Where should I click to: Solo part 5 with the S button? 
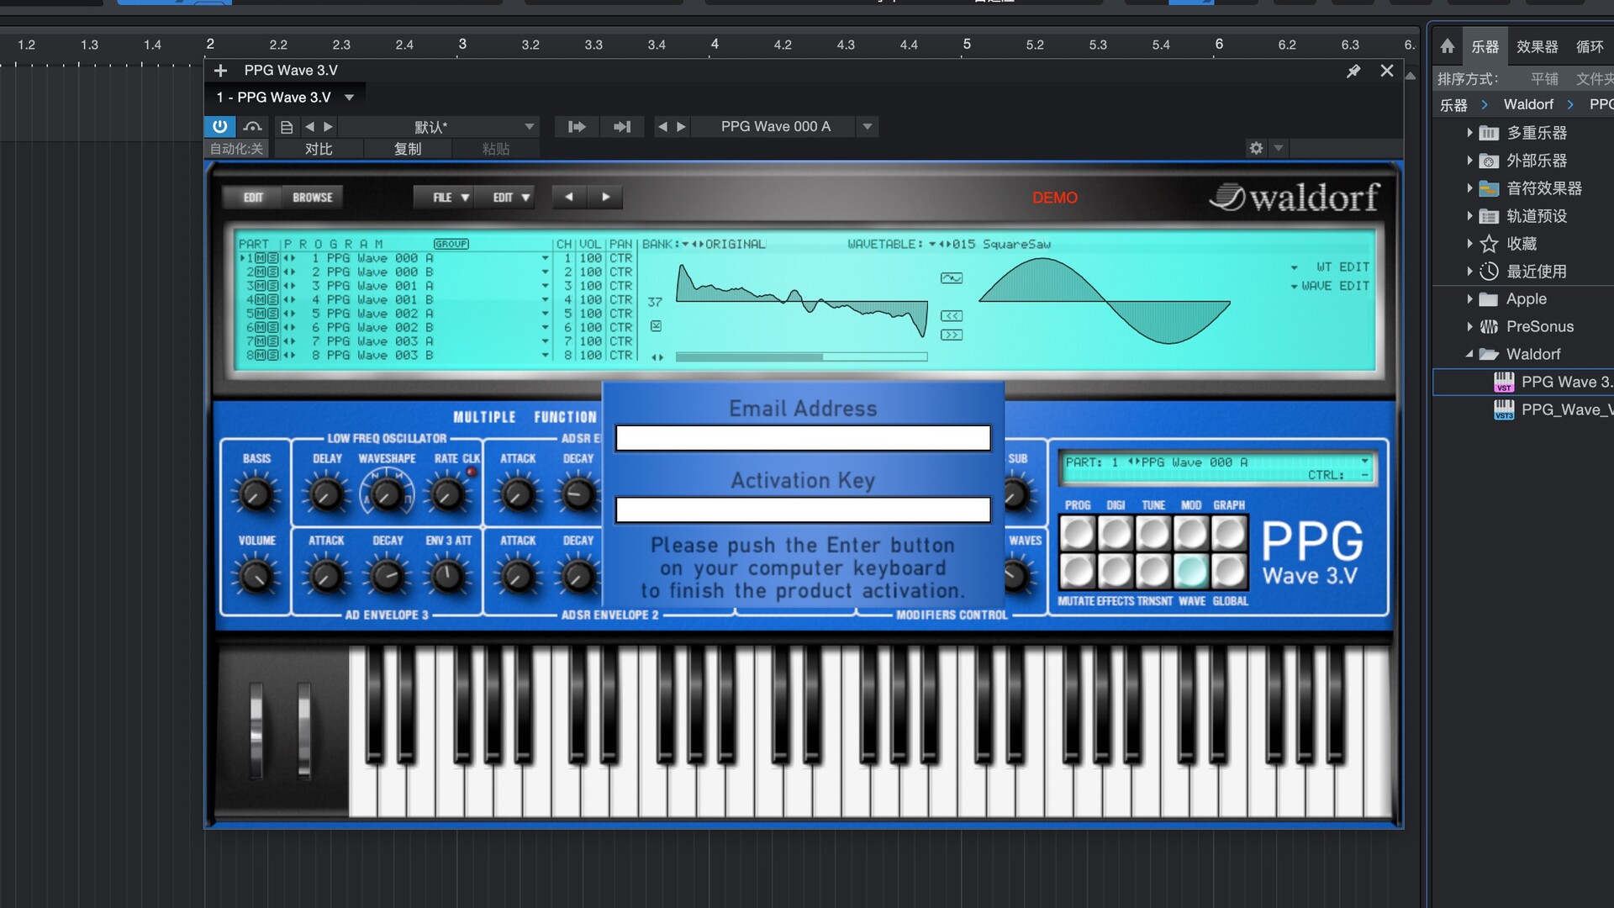tap(273, 314)
